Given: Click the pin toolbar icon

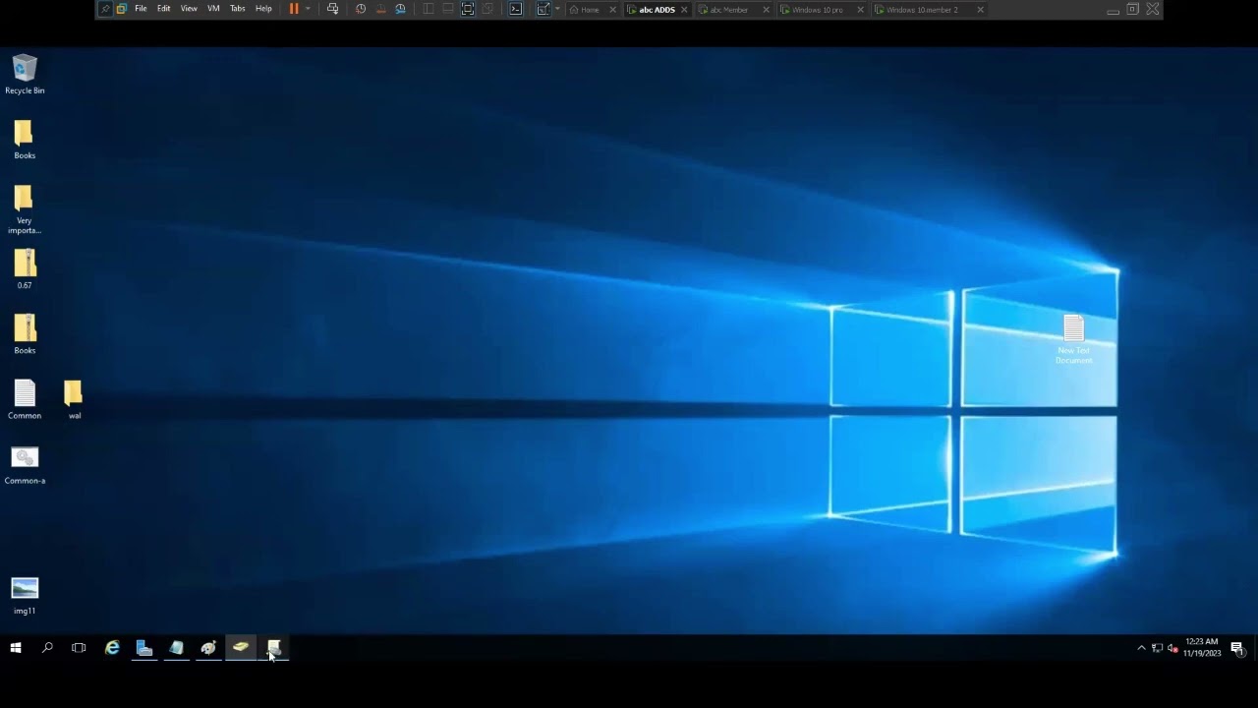Looking at the screenshot, I should pyautogui.click(x=106, y=9).
